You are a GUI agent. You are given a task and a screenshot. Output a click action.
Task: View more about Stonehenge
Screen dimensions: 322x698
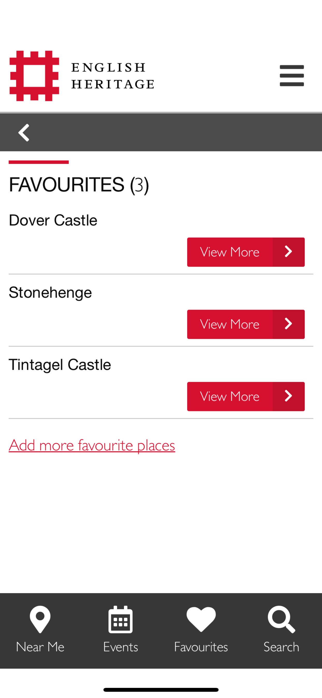(x=230, y=324)
